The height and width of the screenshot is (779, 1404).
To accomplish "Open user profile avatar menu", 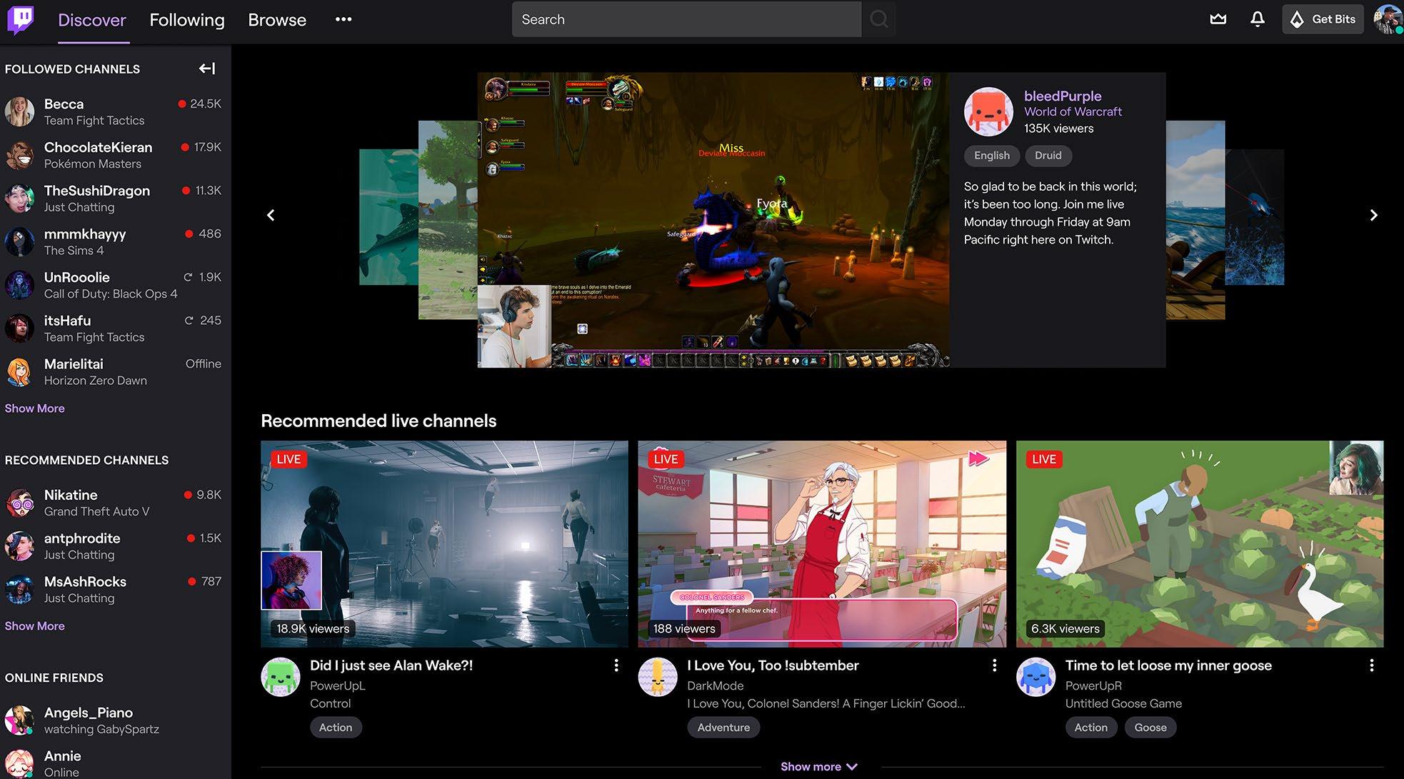I will coord(1388,19).
